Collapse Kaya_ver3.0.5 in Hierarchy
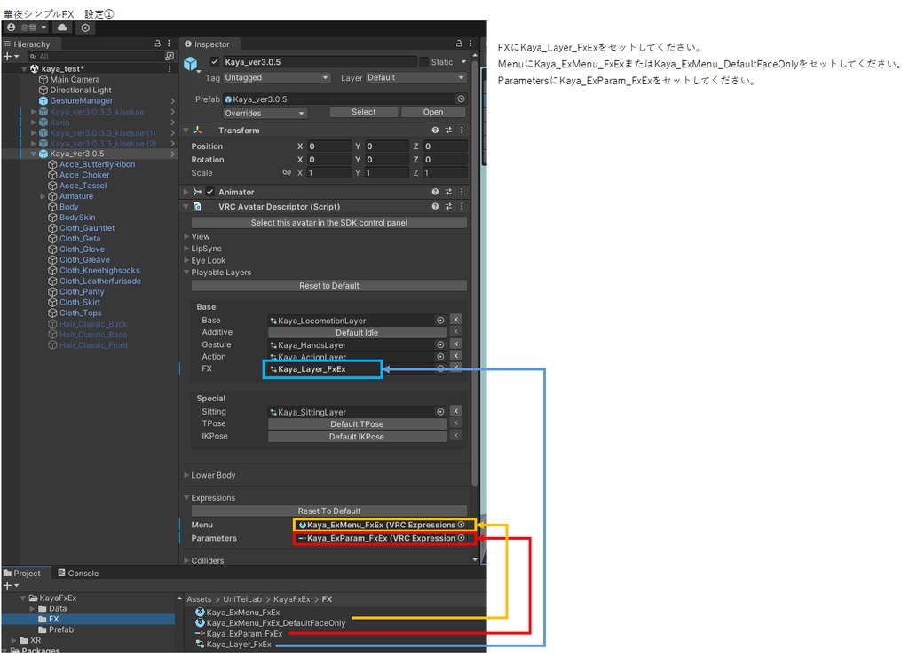This screenshot has height=657, width=909. [x=34, y=154]
